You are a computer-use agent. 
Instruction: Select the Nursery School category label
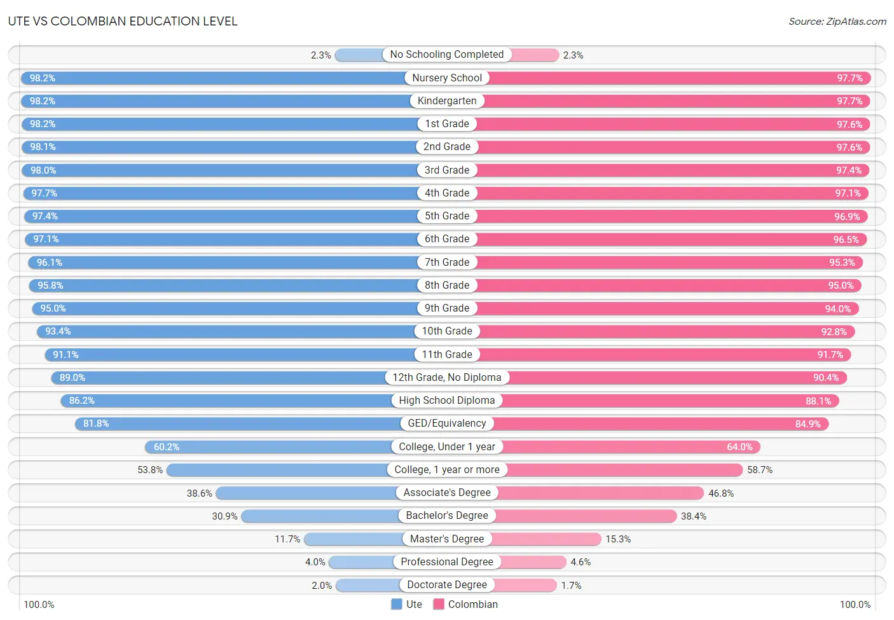447,78
